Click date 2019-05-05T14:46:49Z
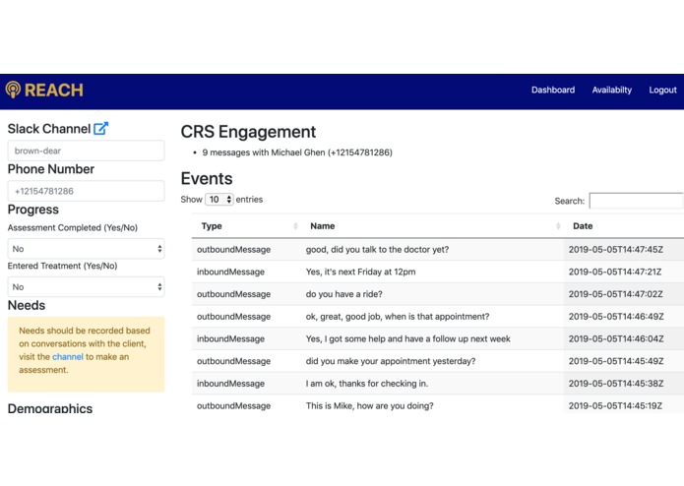The width and height of the screenshot is (684, 486). pos(616,317)
